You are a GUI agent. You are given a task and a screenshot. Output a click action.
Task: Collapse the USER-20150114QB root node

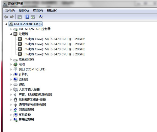pyautogui.click(x=6, y=24)
